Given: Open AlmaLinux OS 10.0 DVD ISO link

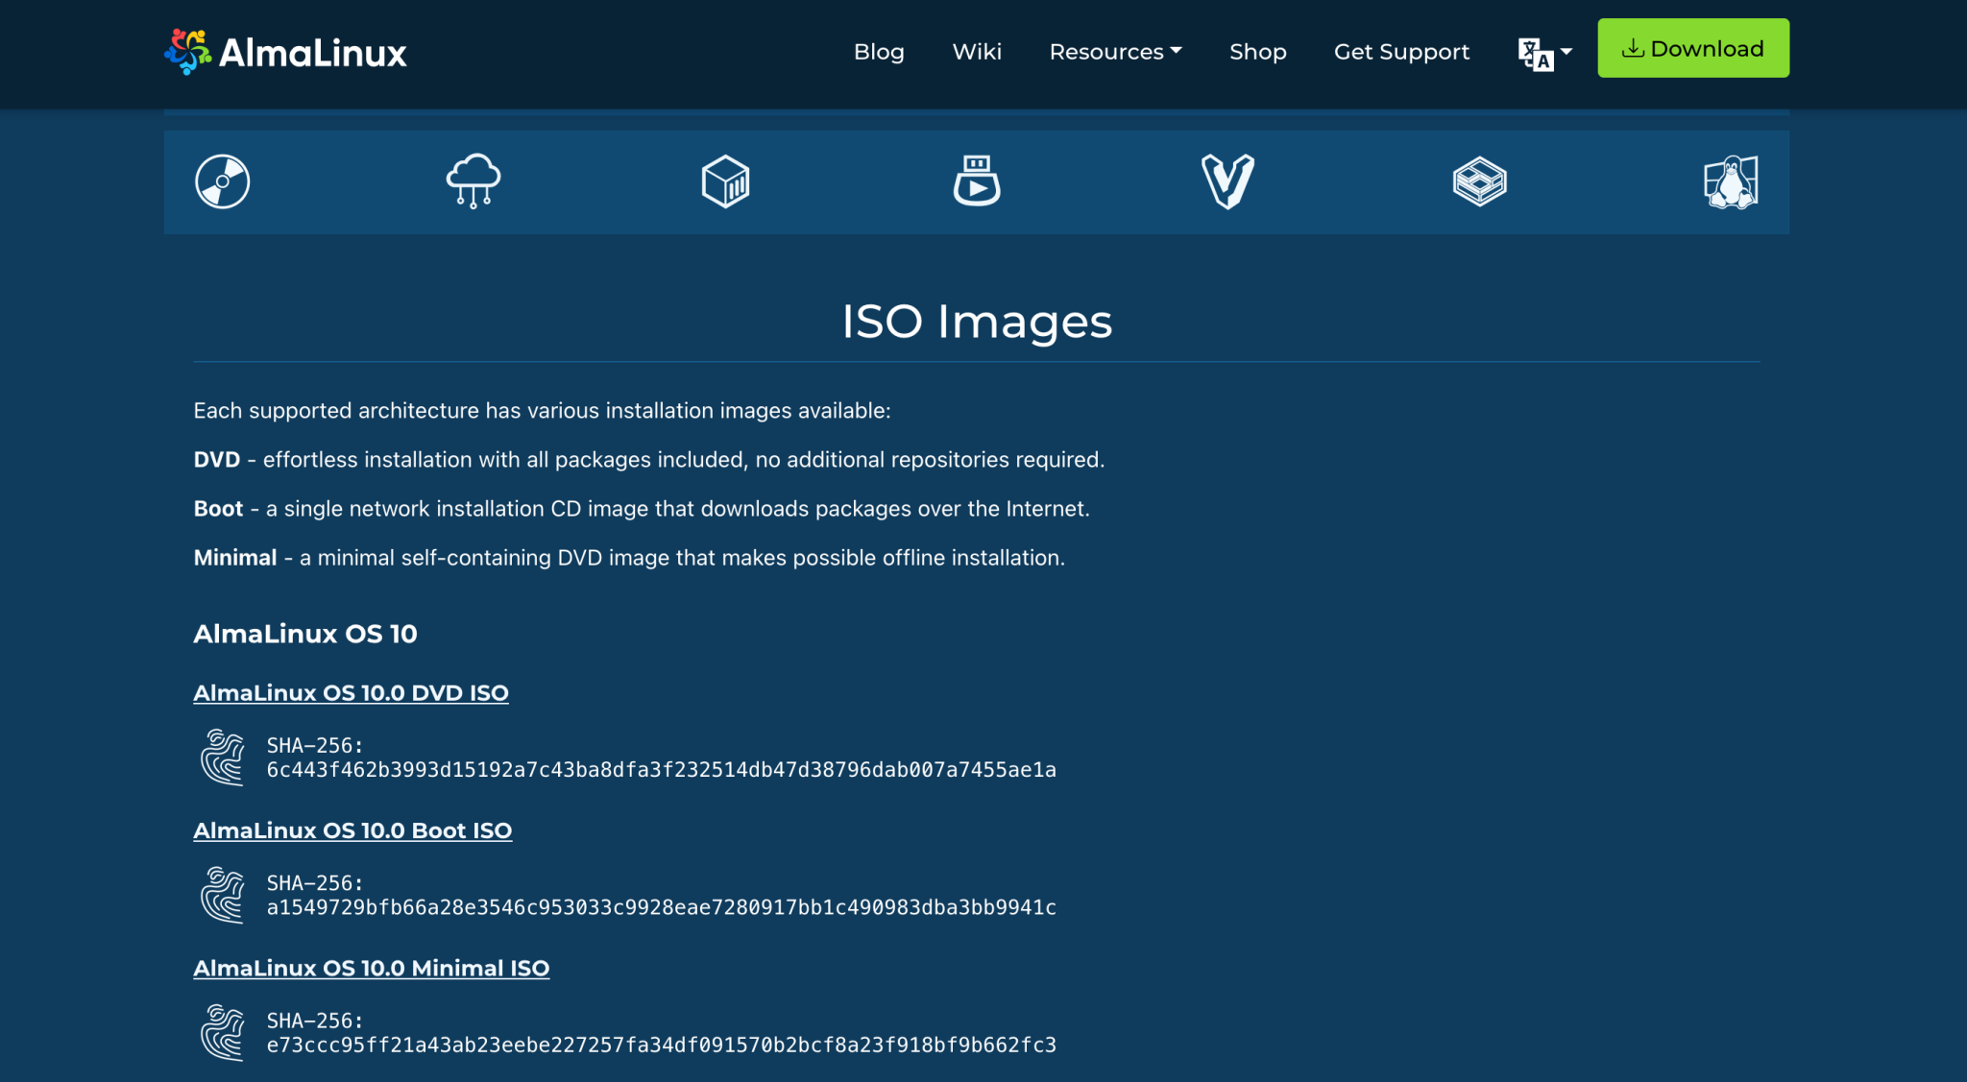Looking at the screenshot, I should pyautogui.click(x=351, y=692).
